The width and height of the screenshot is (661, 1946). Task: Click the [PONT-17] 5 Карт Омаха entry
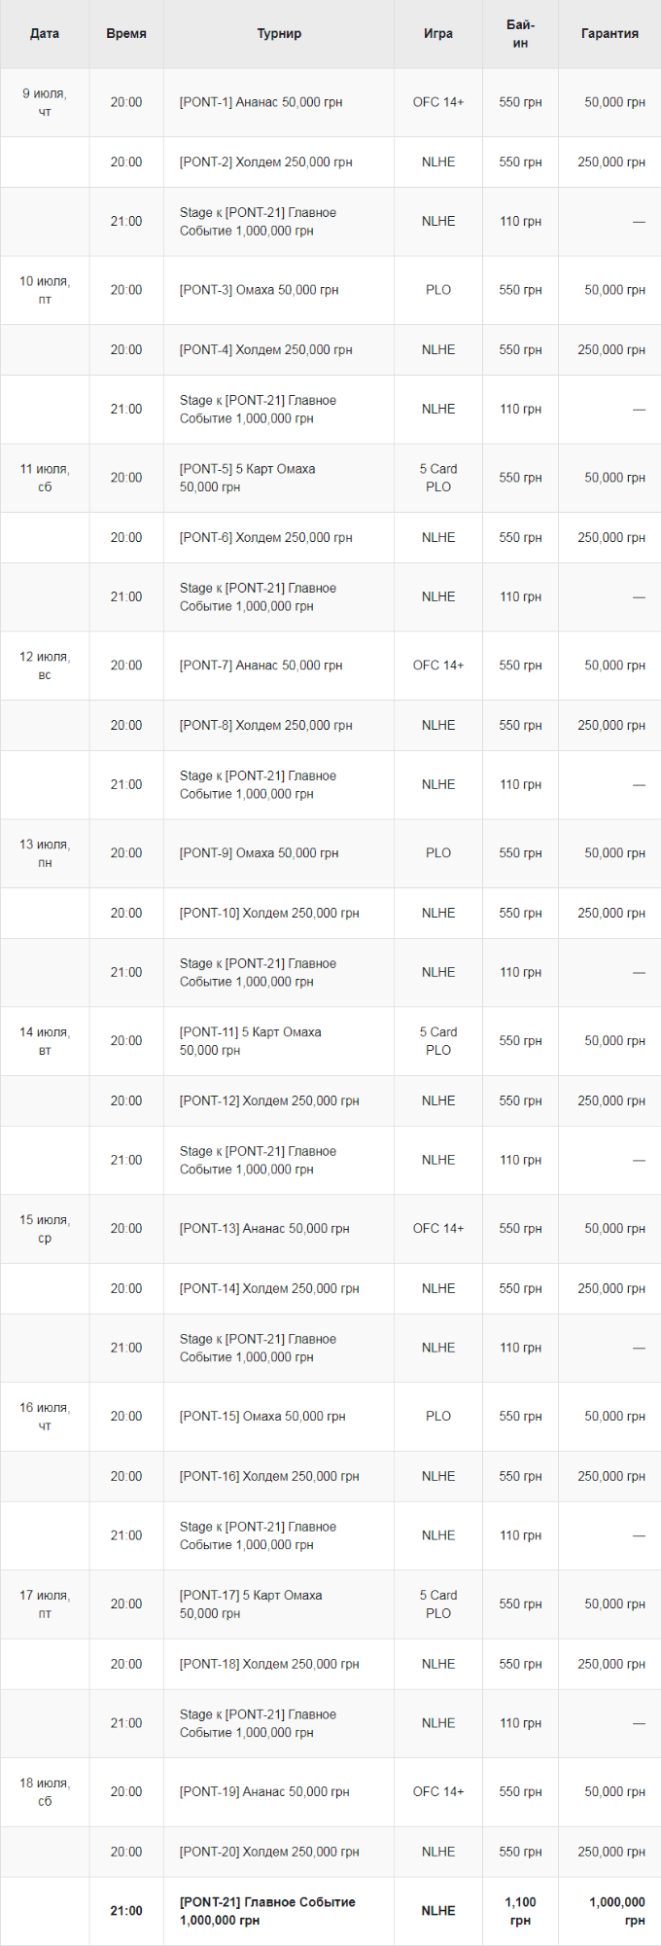tap(251, 1604)
